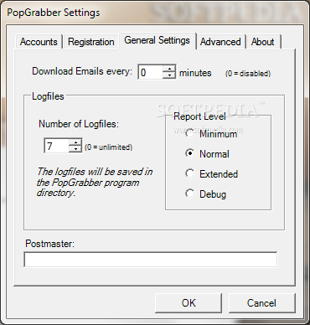The height and width of the screenshot is (325, 310).
Task: Discard changes with the Cancel button
Action: pos(261,303)
